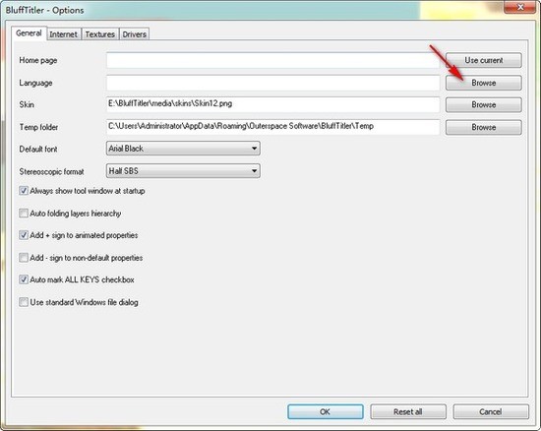Viewport: 541px width, 431px height.
Task: Browse for the Temp folder
Action: [483, 127]
